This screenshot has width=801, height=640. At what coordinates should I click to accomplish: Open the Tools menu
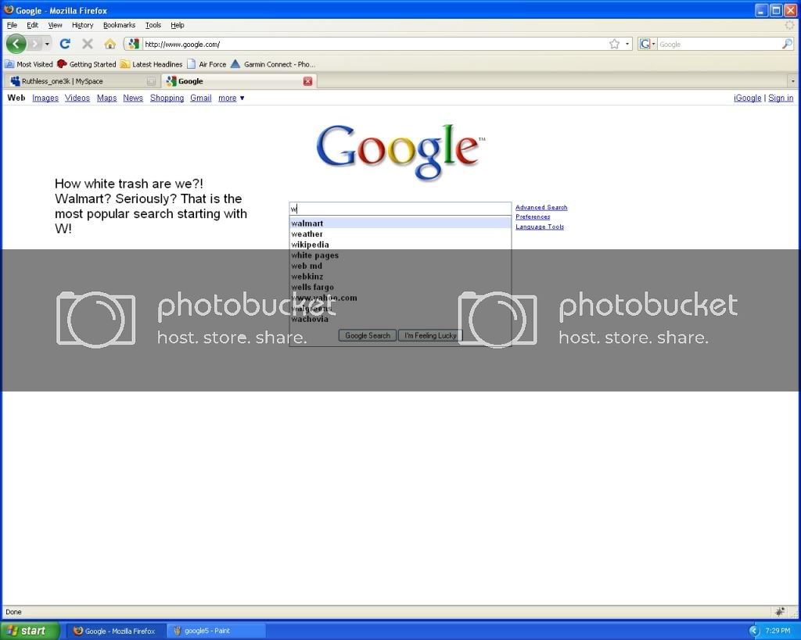coord(153,25)
